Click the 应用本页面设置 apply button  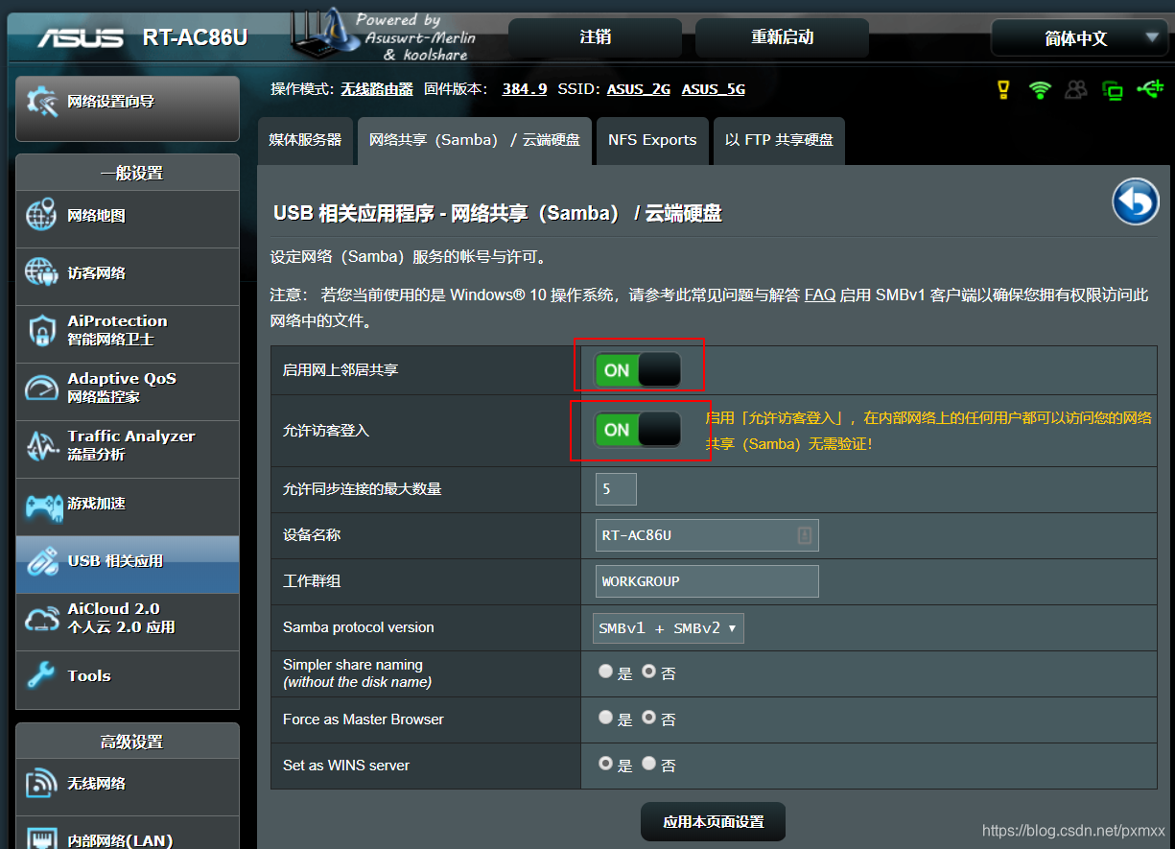click(713, 822)
